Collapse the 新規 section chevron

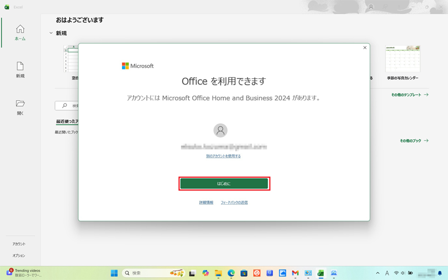point(52,34)
